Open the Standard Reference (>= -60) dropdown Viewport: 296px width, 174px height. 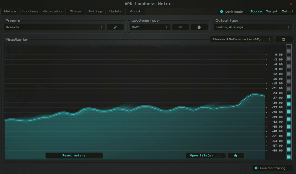pos(241,39)
